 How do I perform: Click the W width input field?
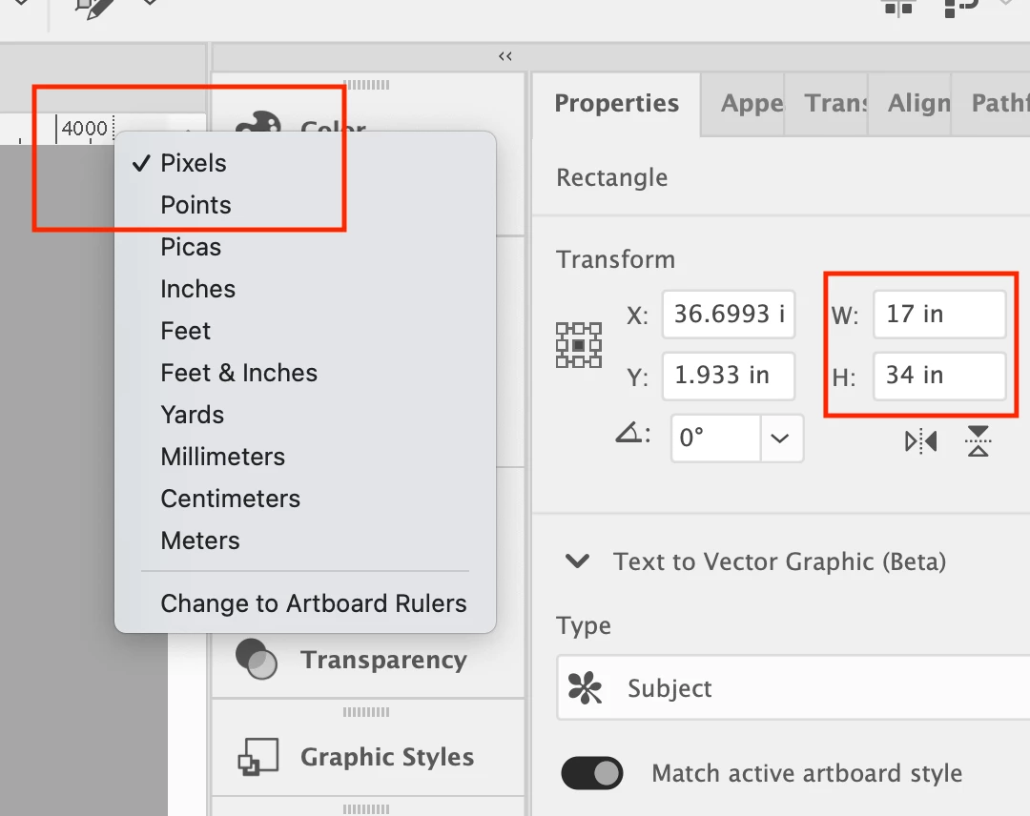point(938,315)
